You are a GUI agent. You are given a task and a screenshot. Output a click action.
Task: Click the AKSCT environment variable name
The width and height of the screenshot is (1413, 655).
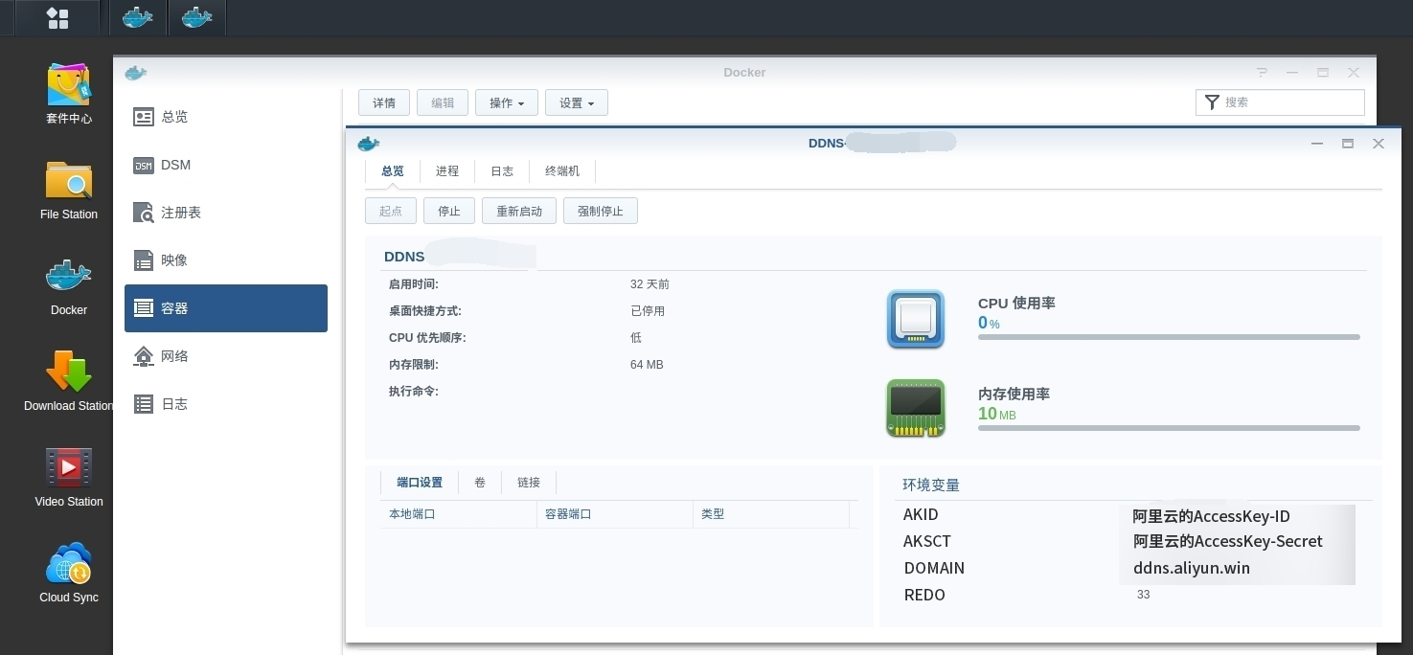coord(927,541)
